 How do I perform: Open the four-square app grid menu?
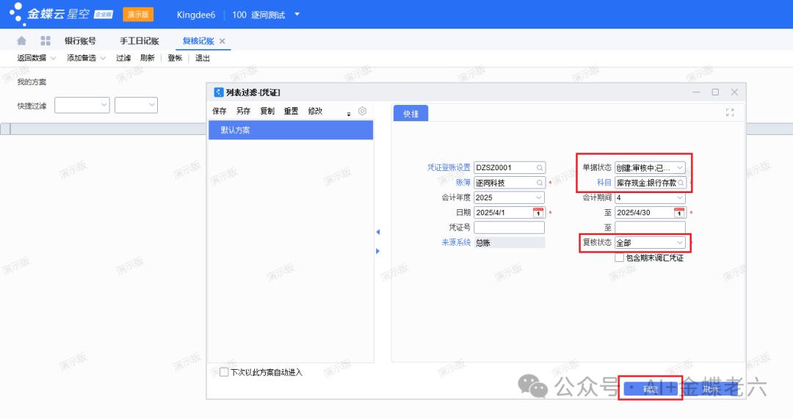click(x=46, y=41)
